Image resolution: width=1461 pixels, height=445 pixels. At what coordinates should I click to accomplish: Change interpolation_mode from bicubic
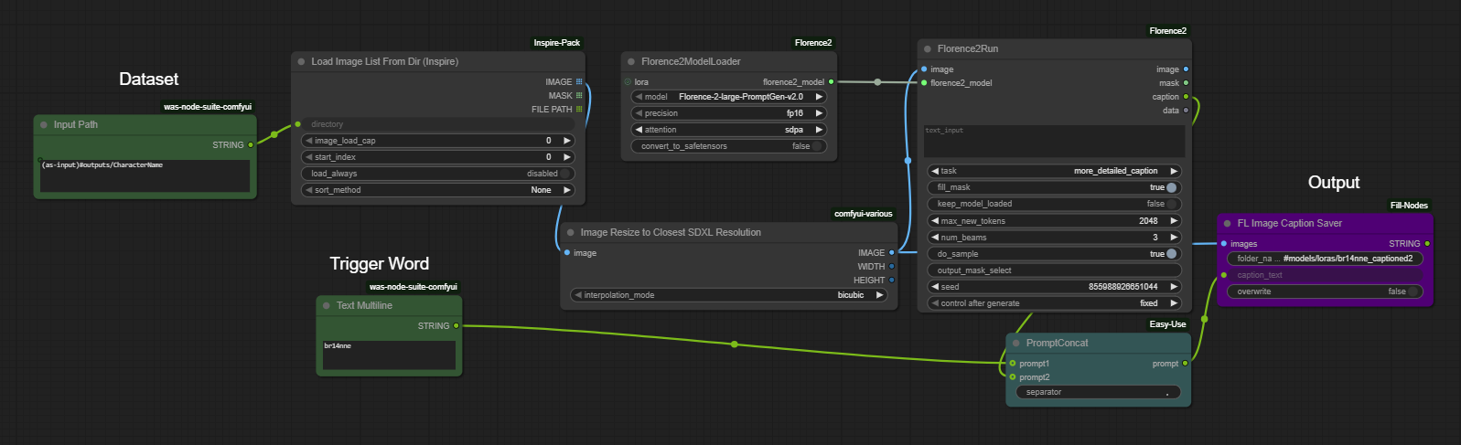pyautogui.click(x=728, y=295)
